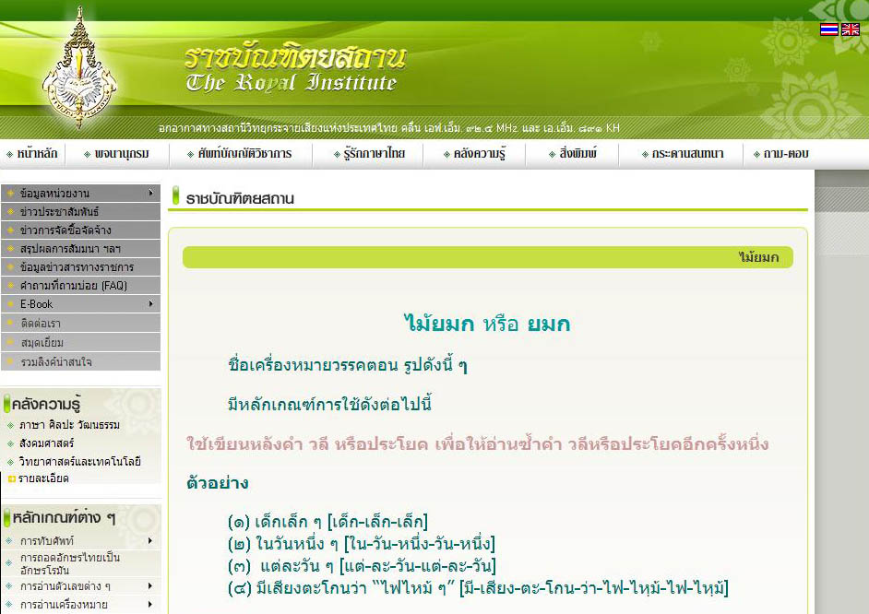This screenshot has width=869, height=614.
Task: Click the ราชบัณฑิตยสถาน banner title
Action: pos(295,55)
